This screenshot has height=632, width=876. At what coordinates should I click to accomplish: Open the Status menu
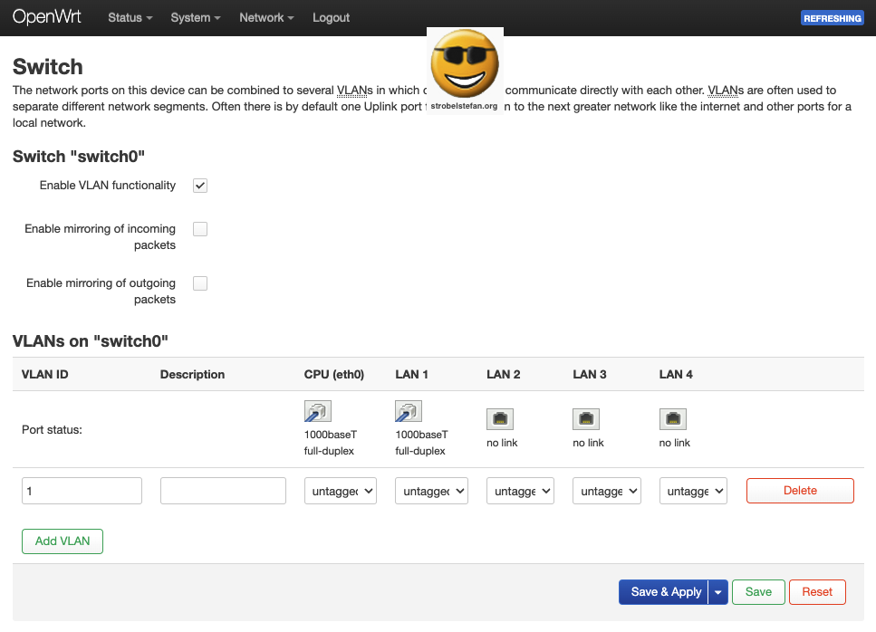pos(130,17)
